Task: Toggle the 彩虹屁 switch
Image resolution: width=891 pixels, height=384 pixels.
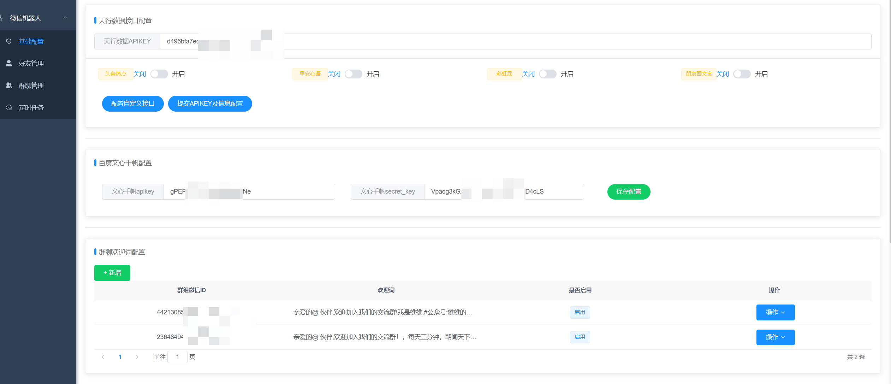Action: click(547, 74)
